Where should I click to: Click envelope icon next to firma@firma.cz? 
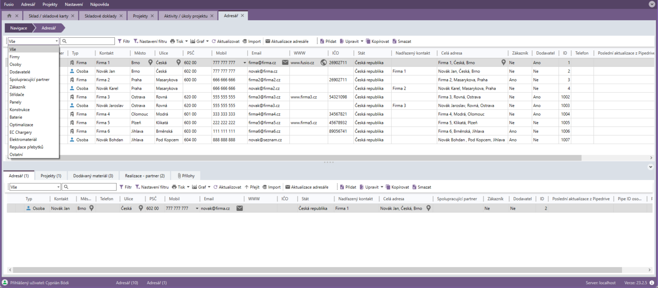coord(285,63)
